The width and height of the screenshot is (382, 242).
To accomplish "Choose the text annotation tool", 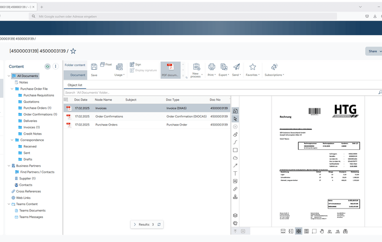I will [x=235, y=173].
